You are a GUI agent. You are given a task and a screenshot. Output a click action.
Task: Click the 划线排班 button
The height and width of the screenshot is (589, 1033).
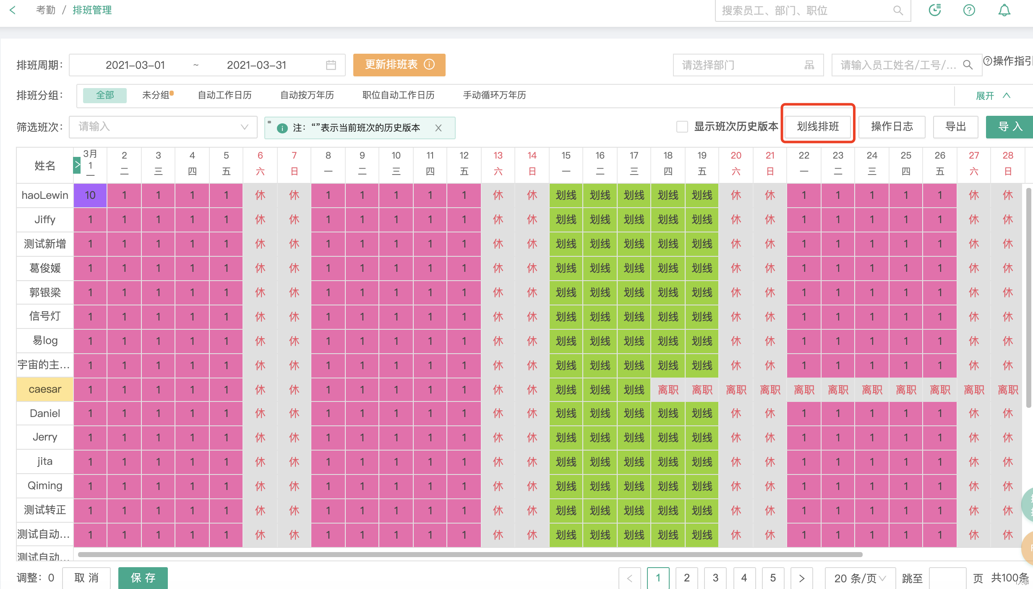(818, 127)
